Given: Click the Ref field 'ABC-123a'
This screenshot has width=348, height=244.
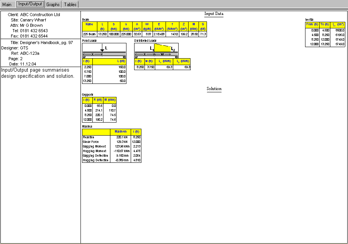Looking at the screenshot, I should [30, 54].
